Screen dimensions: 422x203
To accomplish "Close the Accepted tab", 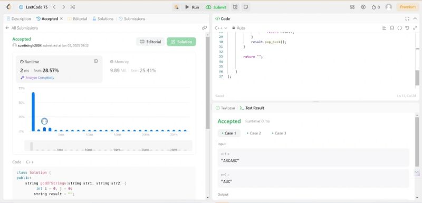I will pyautogui.click(x=61, y=18).
